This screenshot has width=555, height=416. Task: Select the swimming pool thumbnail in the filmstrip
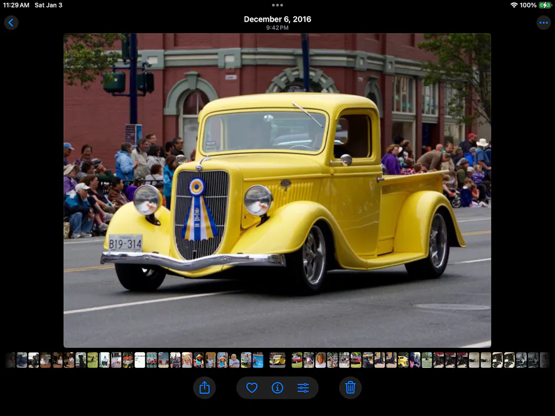pyautogui.click(x=258, y=360)
